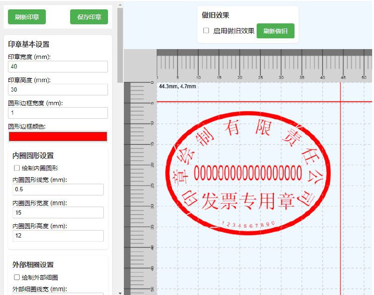Click the 印章高度 stamp height input
The height and width of the screenshot is (295, 374).
(58, 89)
